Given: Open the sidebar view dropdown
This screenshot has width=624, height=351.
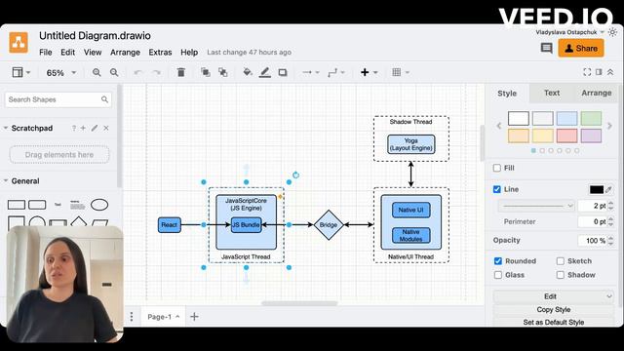Looking at the screenshot, I should tap(21, 72).
